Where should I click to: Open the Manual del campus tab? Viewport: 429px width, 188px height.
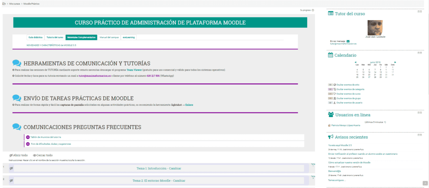pyautogui.click(x=109, y=37)
